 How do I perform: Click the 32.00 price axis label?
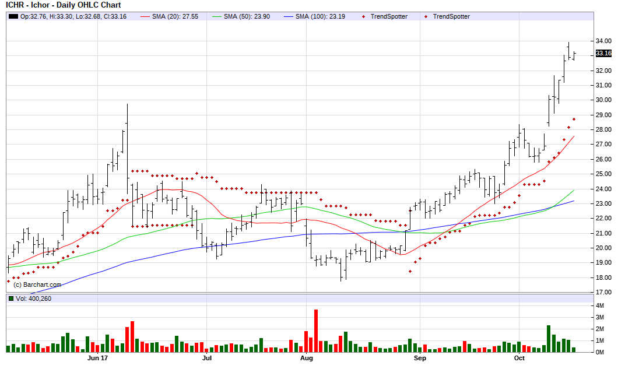(x=603, y=71)
